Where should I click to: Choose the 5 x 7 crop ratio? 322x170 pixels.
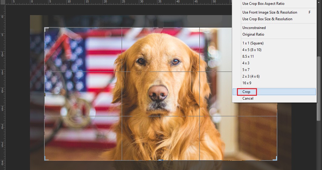point(246,70)
